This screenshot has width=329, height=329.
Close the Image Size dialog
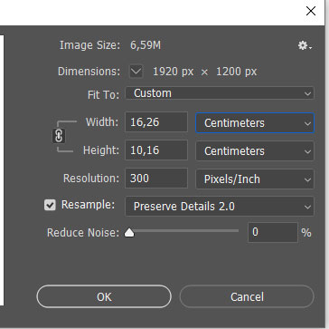pos(311,11)
